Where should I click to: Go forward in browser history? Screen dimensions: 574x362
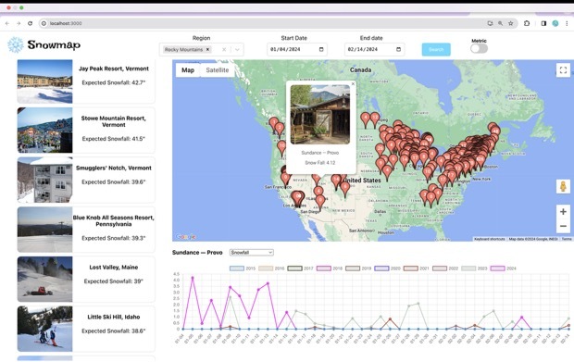tap(19, 23)
